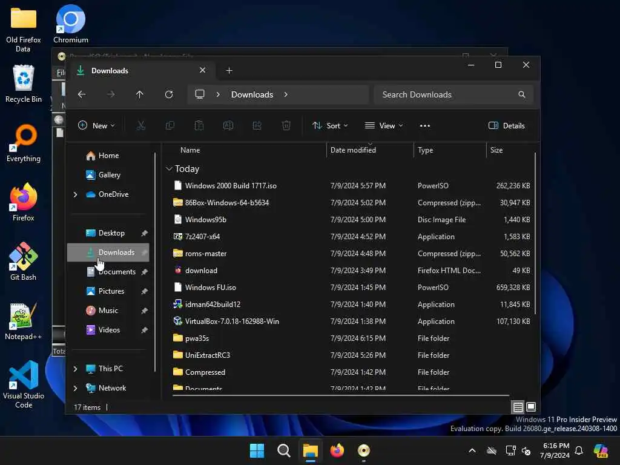This screenshot has width=620, height=465.
Task: Open See more ellipsis menu
Action: (x=424, y=126)
